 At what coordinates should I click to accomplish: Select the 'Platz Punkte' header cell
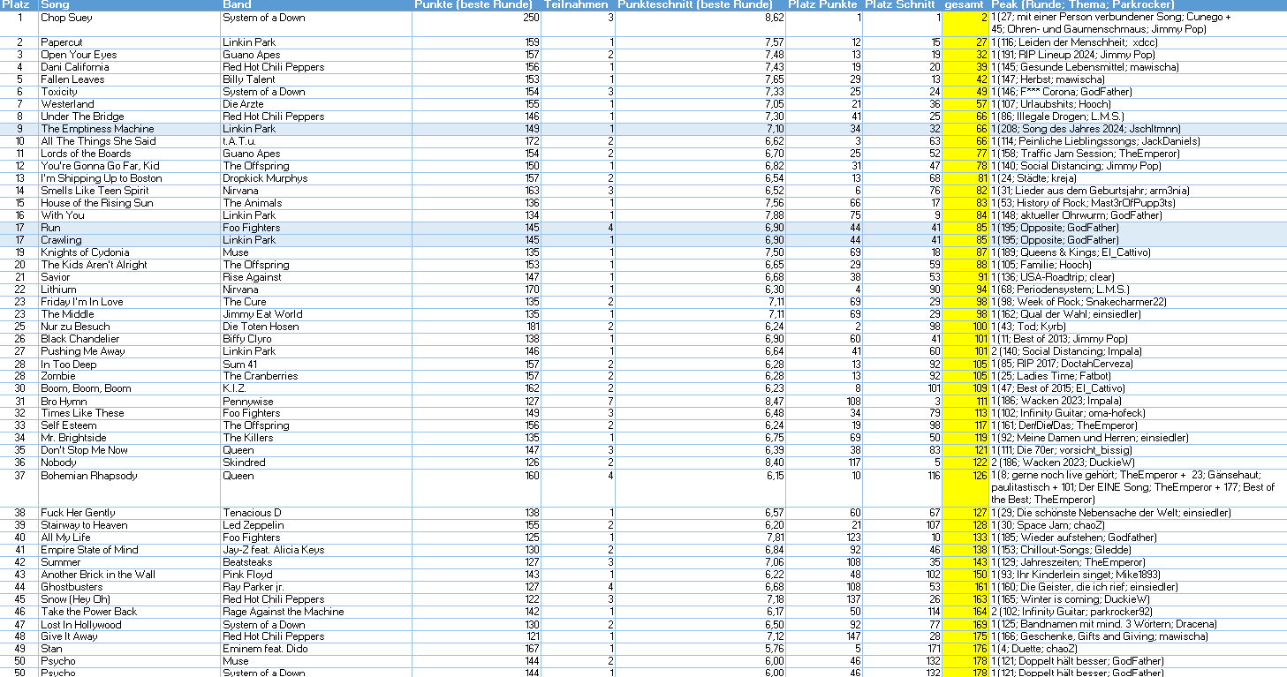point(824,5)
